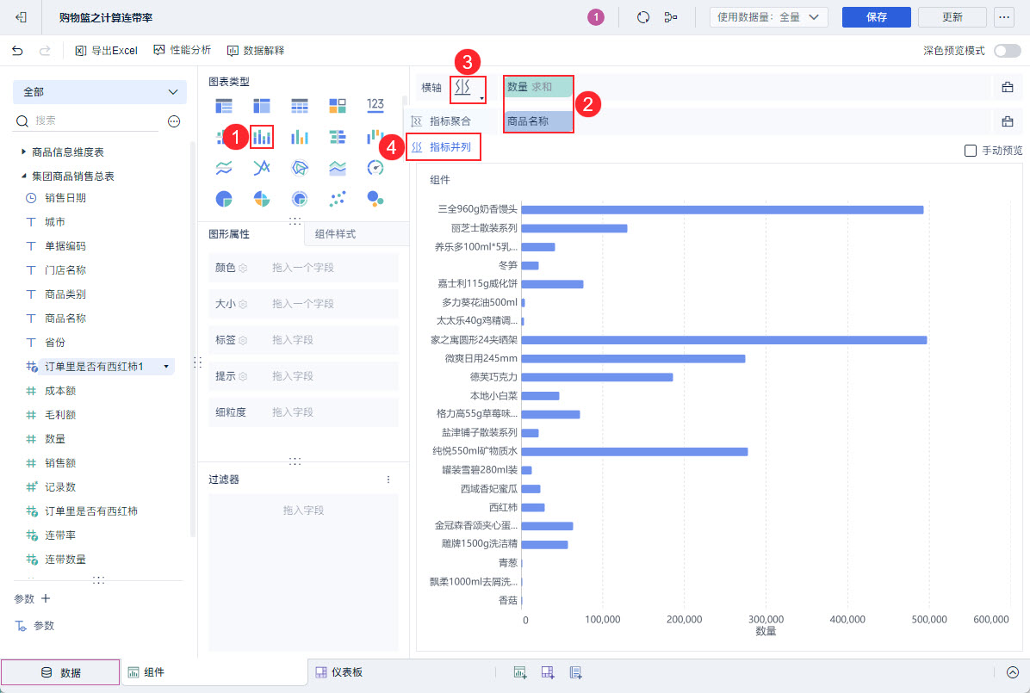Screen dimensions: 1030x693
Task: Click the redo arrow
Action: (45, 51)
